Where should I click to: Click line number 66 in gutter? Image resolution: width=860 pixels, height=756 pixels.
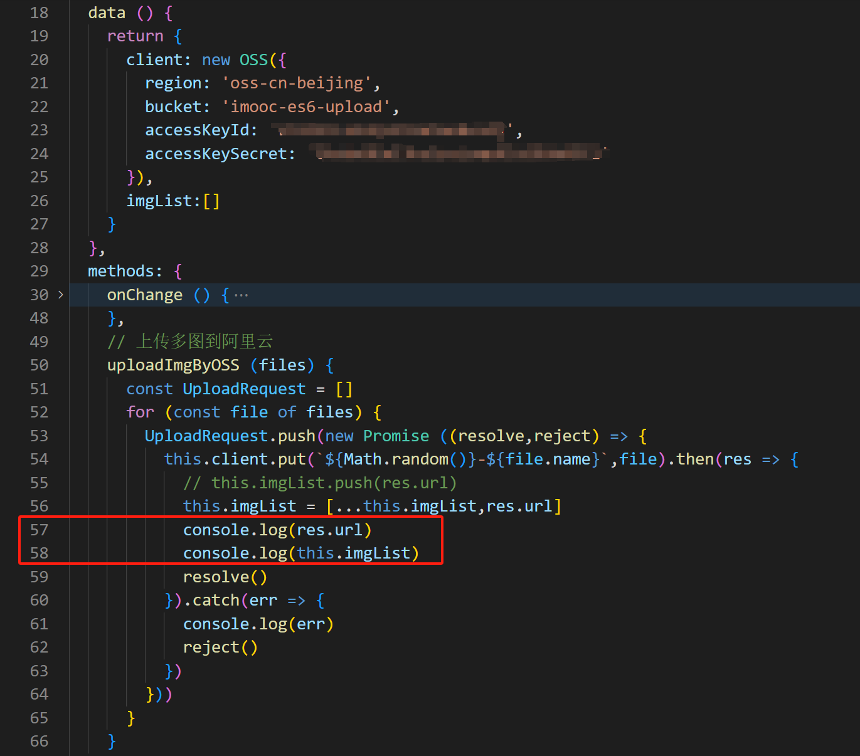tap(39, 741)
